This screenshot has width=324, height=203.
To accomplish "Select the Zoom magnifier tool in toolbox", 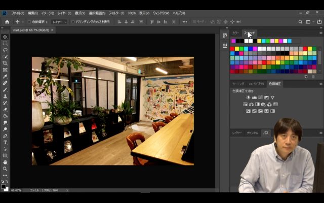I will coord(5,169).
